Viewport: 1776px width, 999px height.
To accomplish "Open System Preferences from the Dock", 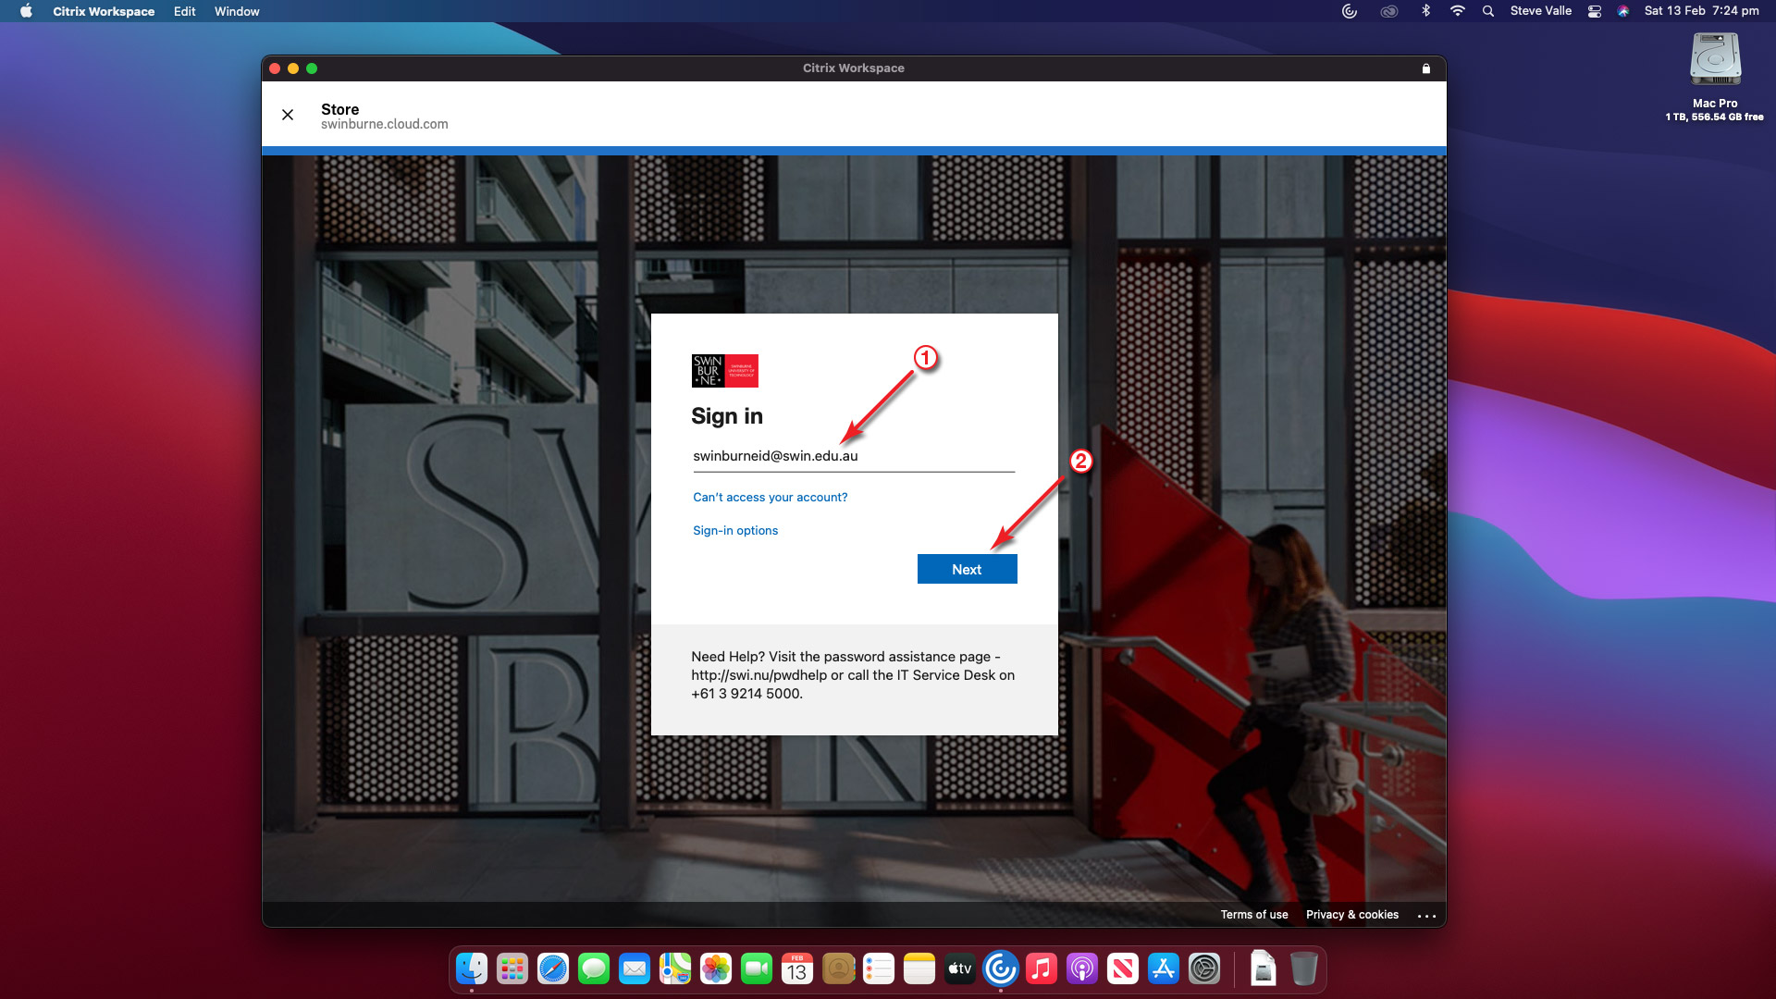I will click(x=1204, y=968).
